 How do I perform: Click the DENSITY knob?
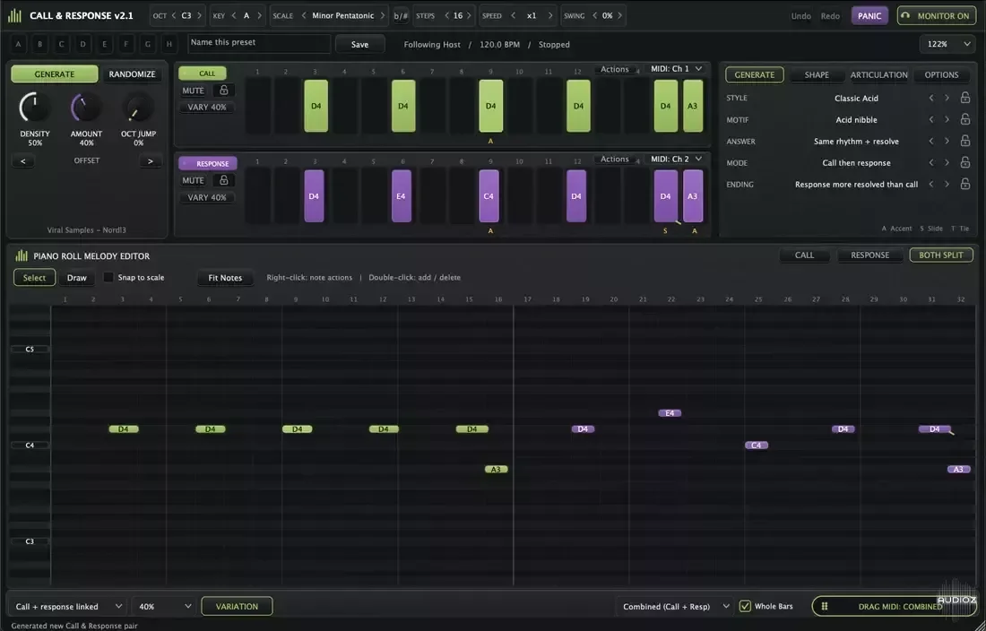35,108
